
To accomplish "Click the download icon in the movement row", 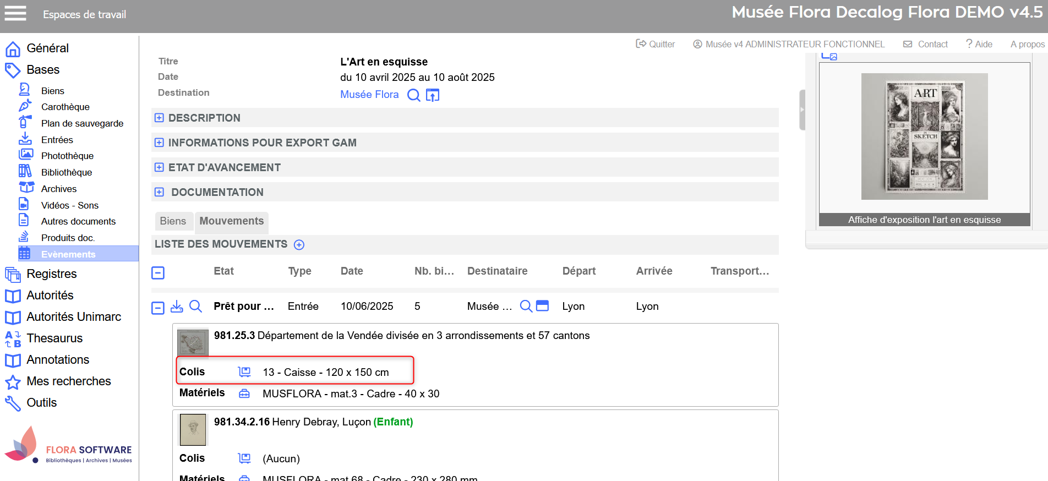I will (x=177, y=307).
